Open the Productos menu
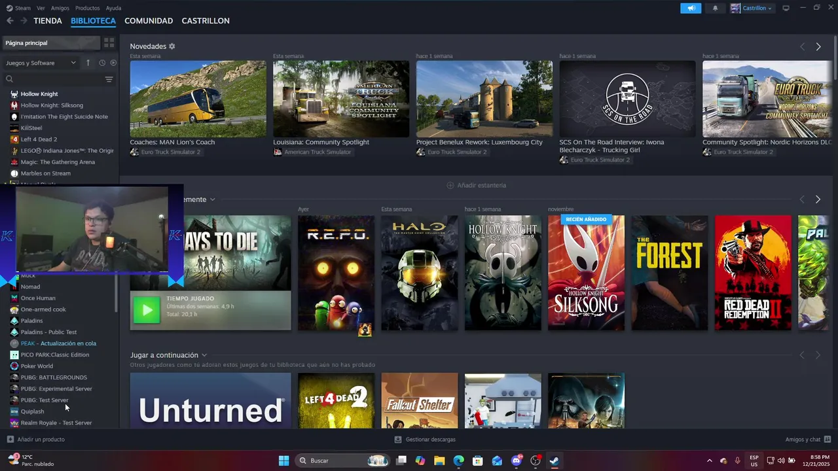Screen dimensions: 838x471 coord(88,8)
